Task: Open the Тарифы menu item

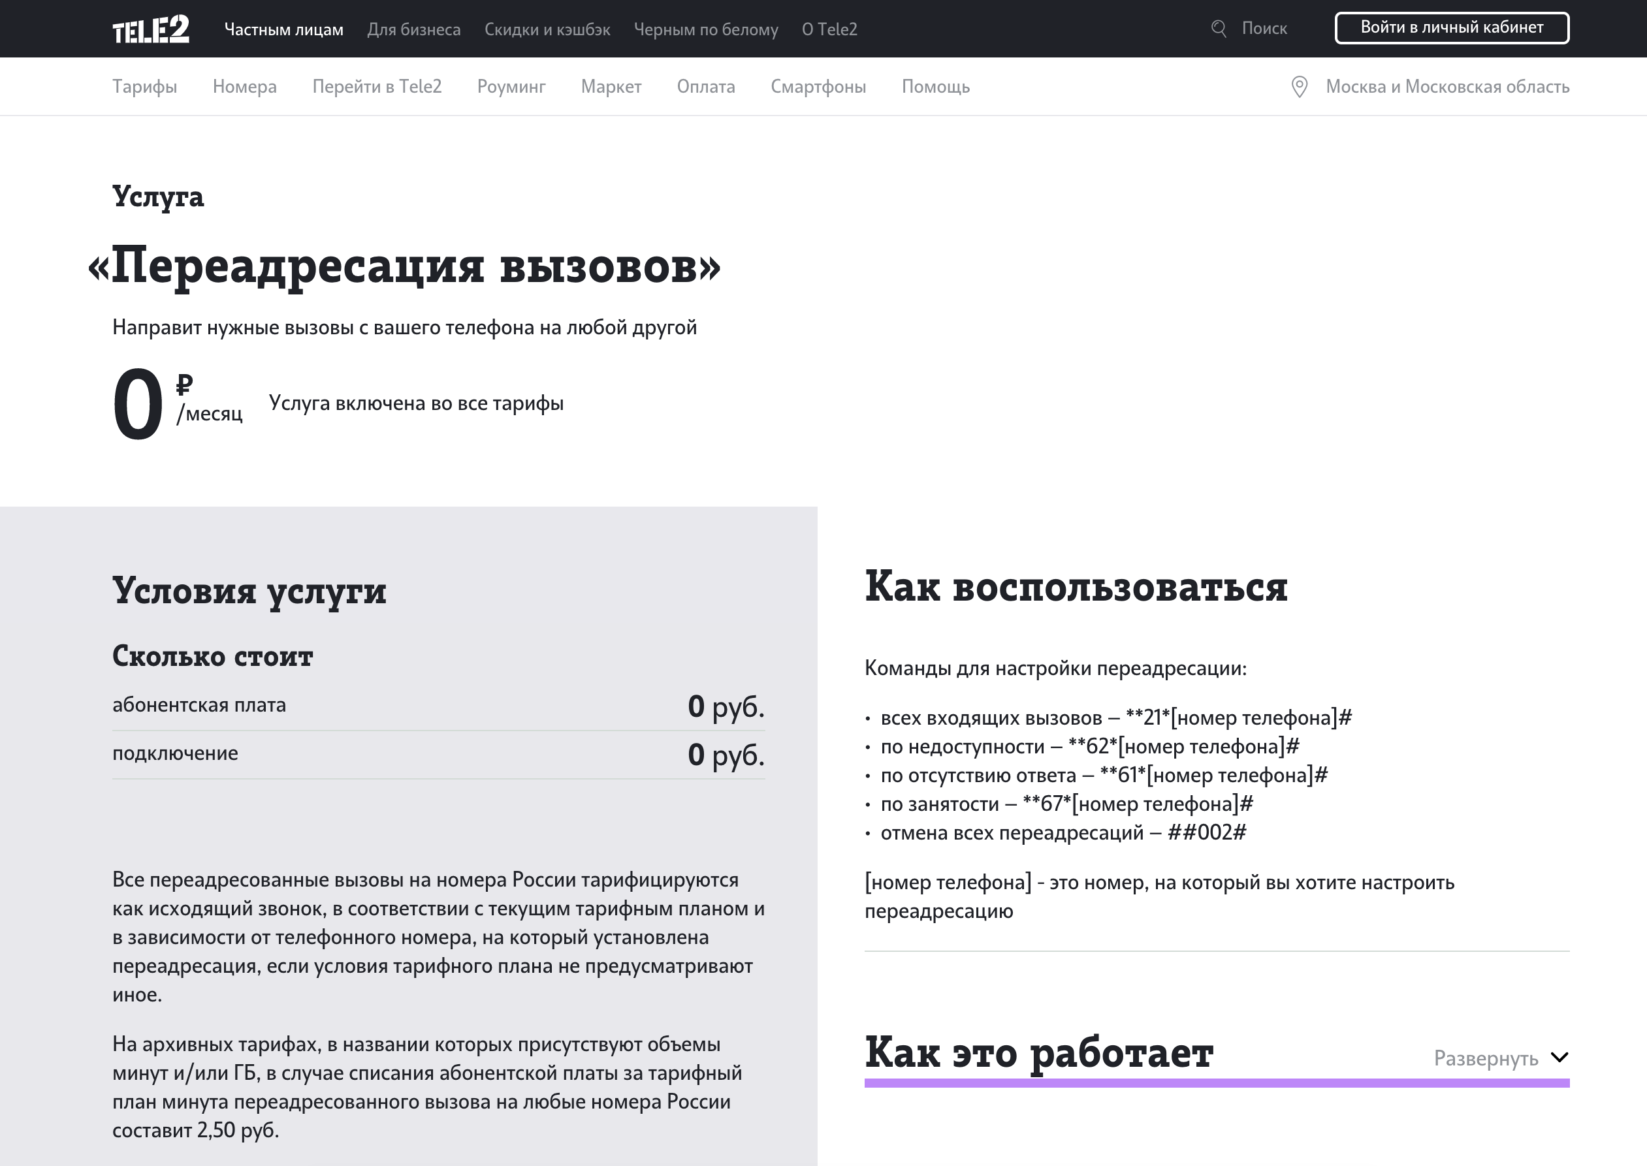Action: pyautogui.click(x=144, y=87)
